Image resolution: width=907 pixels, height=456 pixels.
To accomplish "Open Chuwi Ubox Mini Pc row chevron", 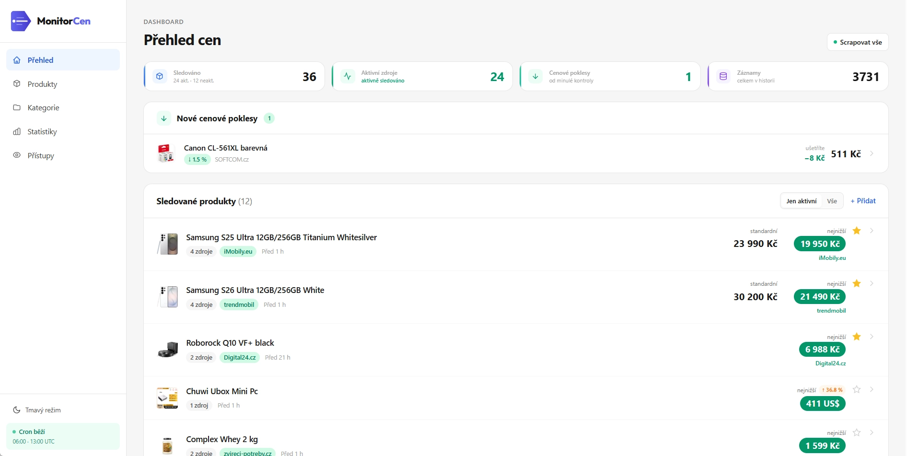I will pyautogui.click(x=872, y=389).
